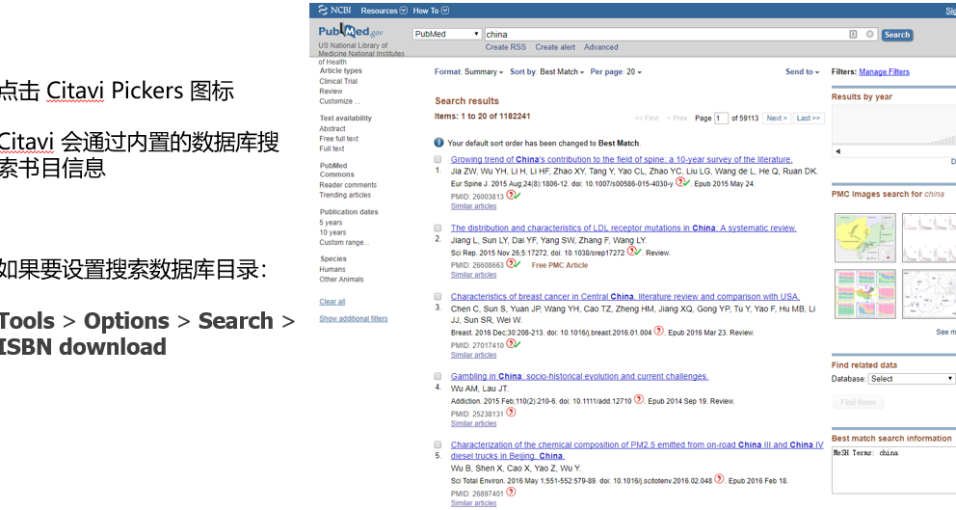
Task: Open the Send to dropdown
Action: coord(803,72)
